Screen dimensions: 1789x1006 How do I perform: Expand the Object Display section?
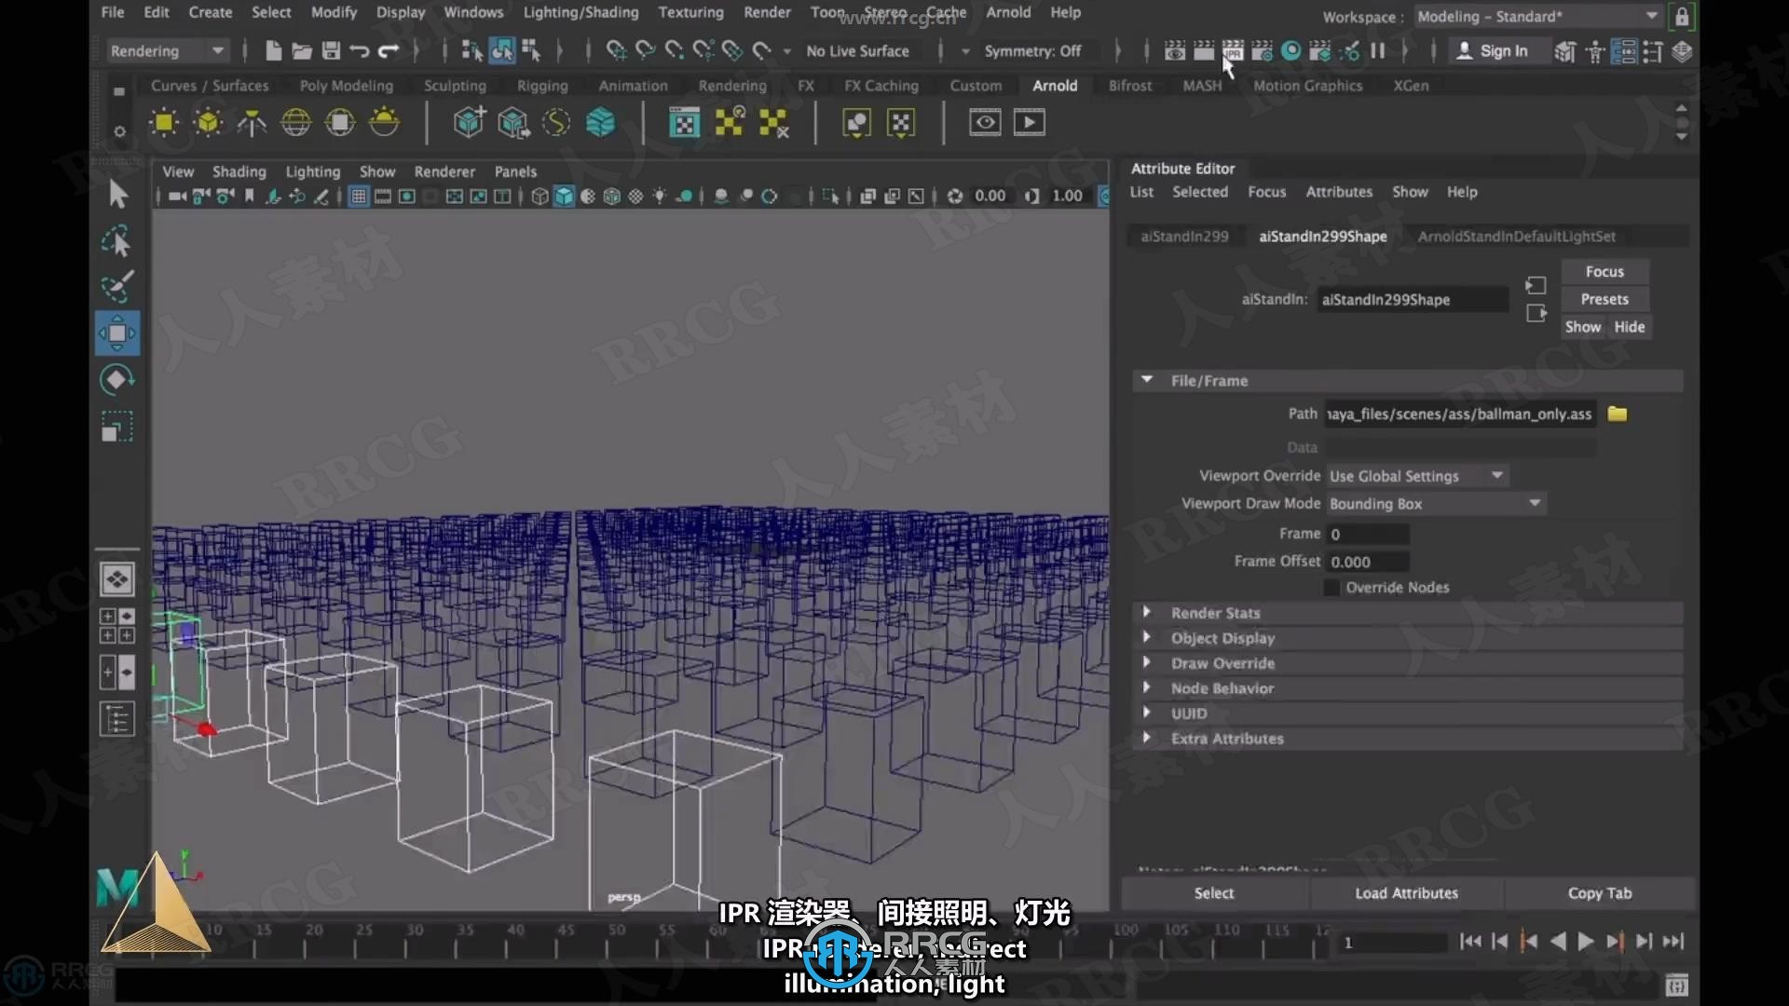1147,637
